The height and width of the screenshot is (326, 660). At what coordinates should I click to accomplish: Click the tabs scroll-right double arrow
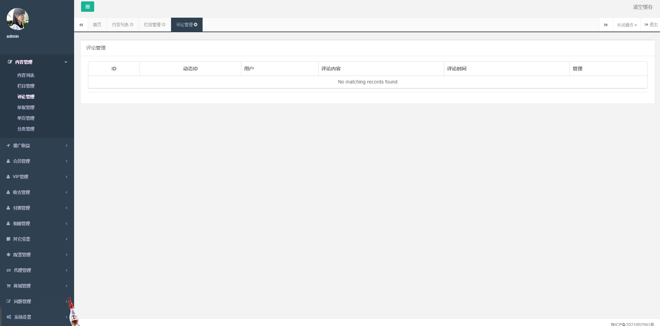click(x=606, y=25)
